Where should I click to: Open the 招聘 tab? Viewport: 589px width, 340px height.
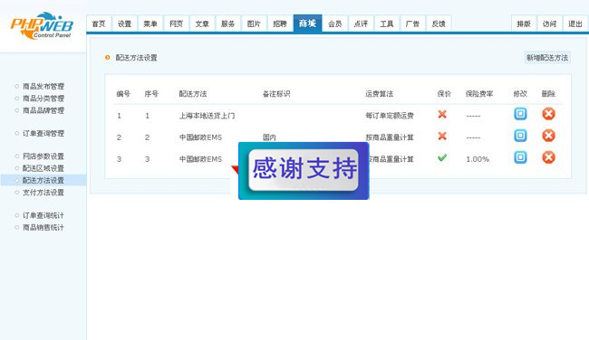280,24
